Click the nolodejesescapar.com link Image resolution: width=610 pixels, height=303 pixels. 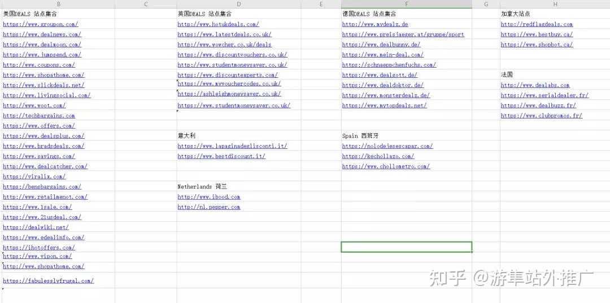pos(387,146)
